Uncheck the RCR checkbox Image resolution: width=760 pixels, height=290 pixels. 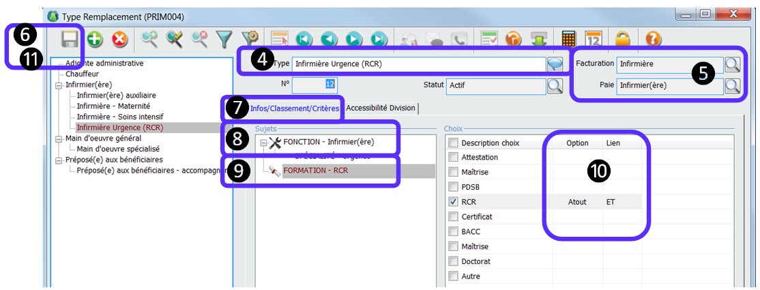453,202
